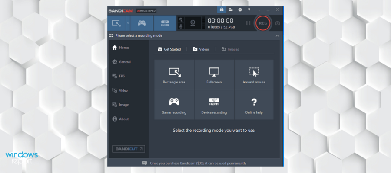Choose HDMI device recording mode in toolbar
Screen dimensions: 391x173
(x=165, y=23)
